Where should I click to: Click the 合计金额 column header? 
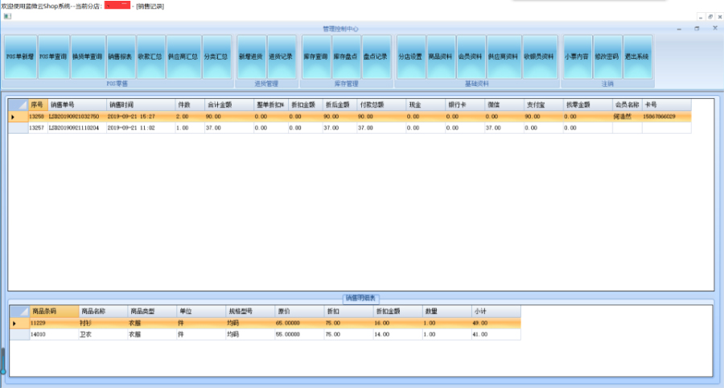tap(228, 105)
